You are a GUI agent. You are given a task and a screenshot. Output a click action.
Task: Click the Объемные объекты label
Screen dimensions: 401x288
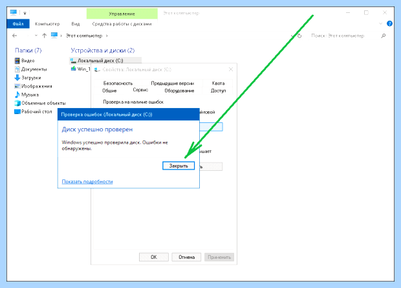[x=43, y=103]
